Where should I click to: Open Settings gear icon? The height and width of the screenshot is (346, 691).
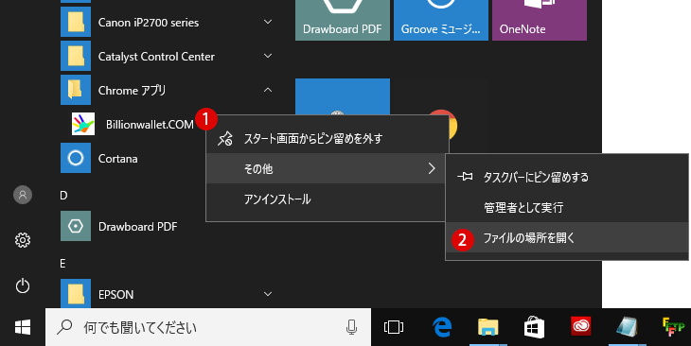click(x=23, y=240)
